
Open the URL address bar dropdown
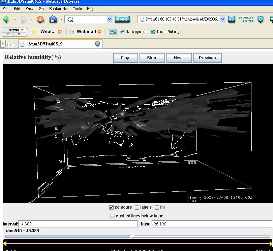[x=223, y=19]
